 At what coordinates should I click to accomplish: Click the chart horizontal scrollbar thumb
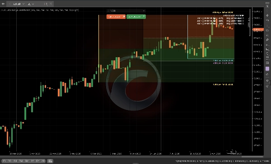252,157
